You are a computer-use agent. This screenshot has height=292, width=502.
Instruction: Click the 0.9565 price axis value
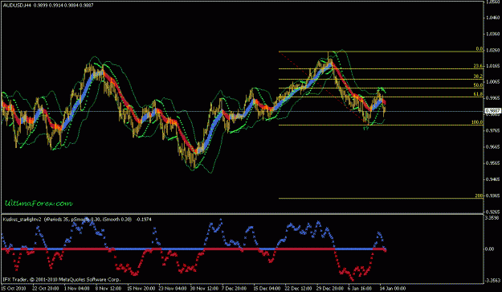point(493,163)
